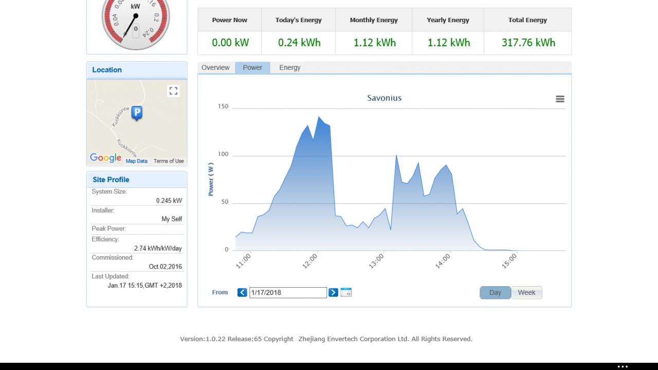
Task: Click the 12:00 time axis label
Action: coord(309,261)
